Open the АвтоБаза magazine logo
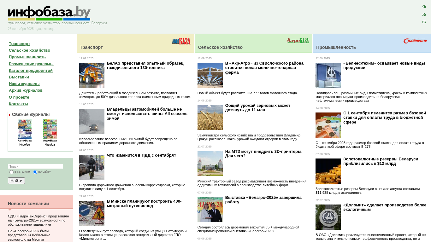This screenshot has width=431, height=242. tap(181, 41)
